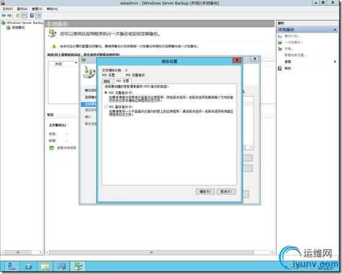
Task: Click the Show/Hide action pane toolbar icon
Action: [x=39, y=15]
